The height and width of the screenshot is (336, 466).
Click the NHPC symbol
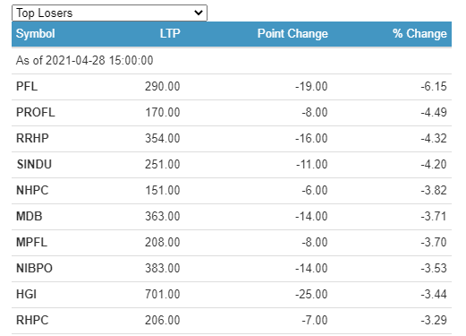(x=32, y=191)
